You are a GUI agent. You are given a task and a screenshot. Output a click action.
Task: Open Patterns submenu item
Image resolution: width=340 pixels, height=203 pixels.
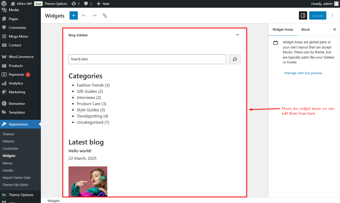[x=9, y=141]
